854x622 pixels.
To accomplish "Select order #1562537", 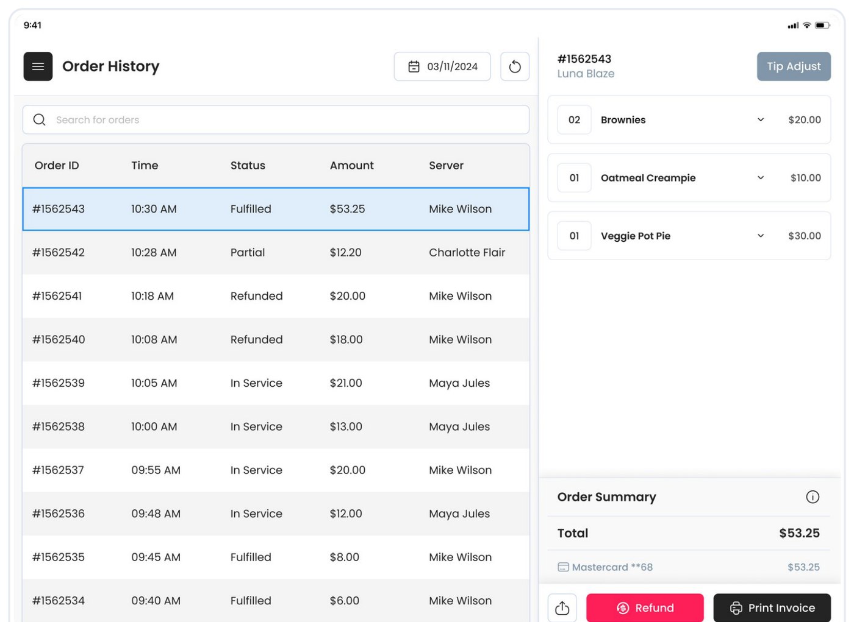I will [276, 470].
